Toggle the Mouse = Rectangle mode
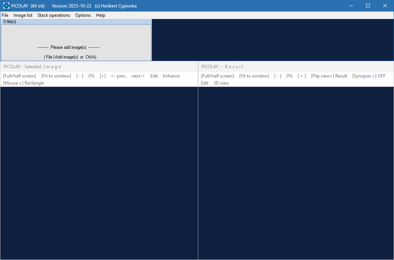 coord(23,83)
